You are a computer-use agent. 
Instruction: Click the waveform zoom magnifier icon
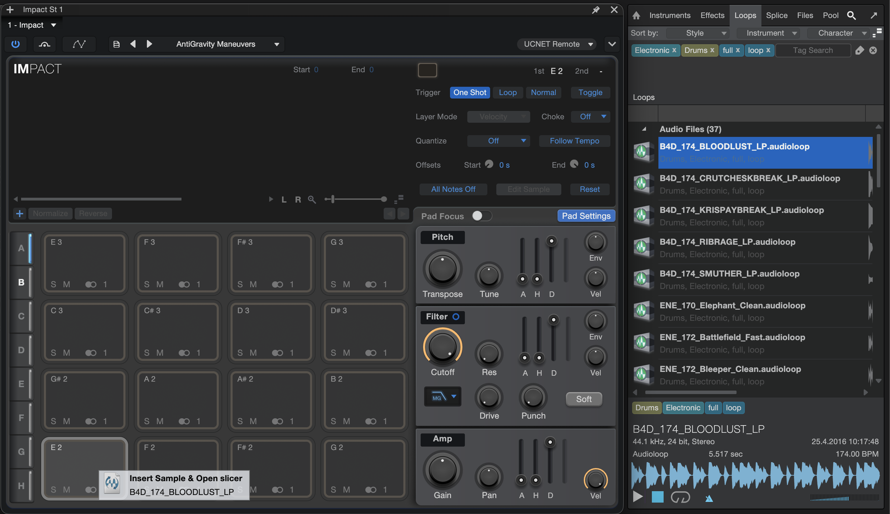[312, 199]
